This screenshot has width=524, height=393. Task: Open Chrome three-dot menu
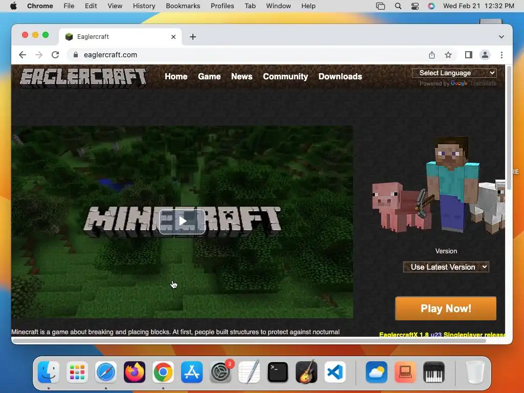pyautogui.click(x=501, y=55)
